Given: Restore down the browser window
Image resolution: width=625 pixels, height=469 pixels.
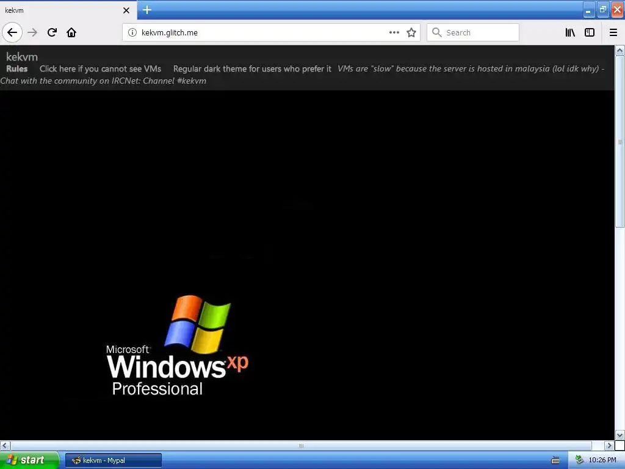Looking at the screenshot, I should [x=602, y=10].
